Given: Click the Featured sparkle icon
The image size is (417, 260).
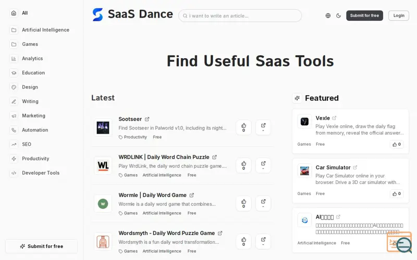Looking at the screenshot, I should click(297, 98).
